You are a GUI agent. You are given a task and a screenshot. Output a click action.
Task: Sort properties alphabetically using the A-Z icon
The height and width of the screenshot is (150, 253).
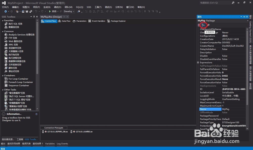pos(203,25)
